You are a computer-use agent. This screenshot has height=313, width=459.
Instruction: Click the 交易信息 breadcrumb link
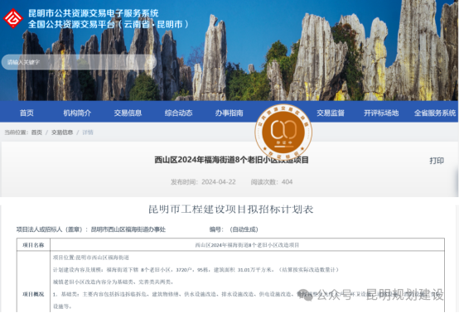point(62,132)
